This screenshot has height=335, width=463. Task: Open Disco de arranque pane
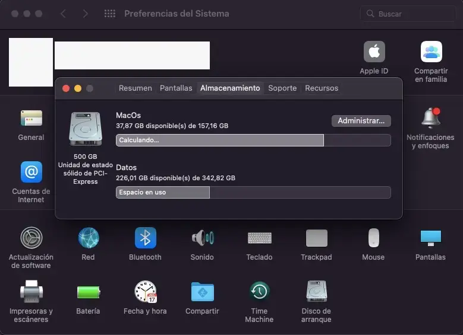coord(317,291)
